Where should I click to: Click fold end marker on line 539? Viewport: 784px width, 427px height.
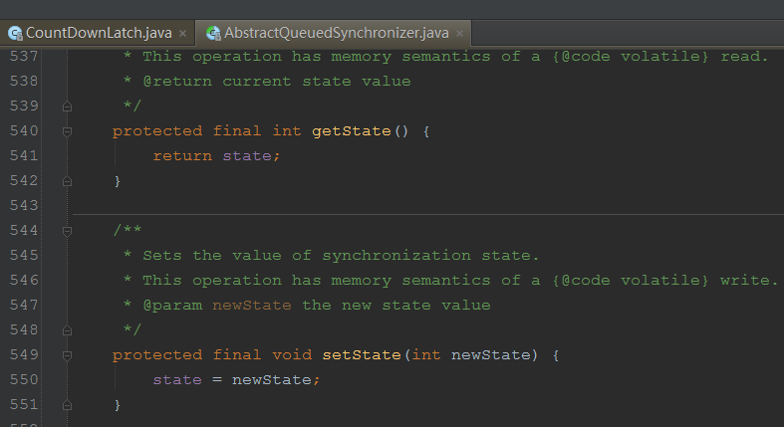(67, 107)
